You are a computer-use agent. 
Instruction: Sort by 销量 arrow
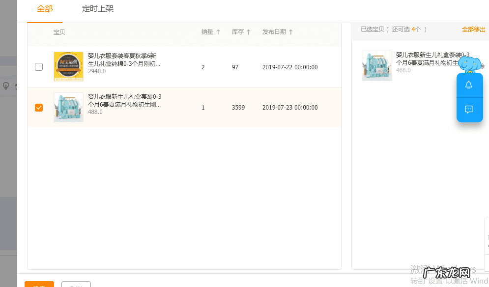click(x=218, y=32)
